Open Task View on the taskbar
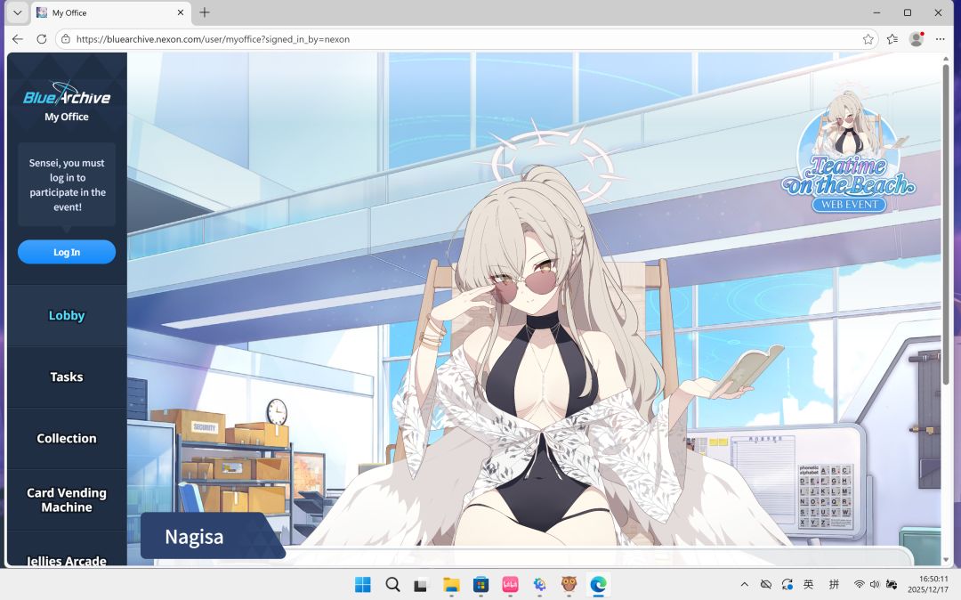The width and height of the screenshot is (961, 600). pyautogui.click(x=420, y=585)
